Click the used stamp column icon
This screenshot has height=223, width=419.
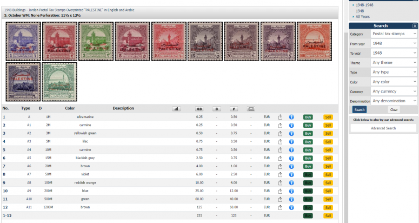234,109
